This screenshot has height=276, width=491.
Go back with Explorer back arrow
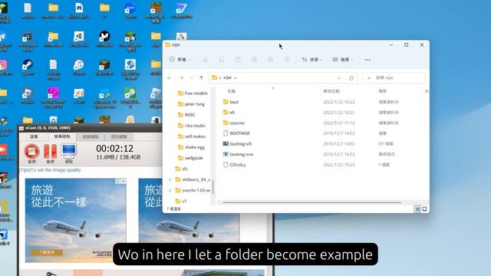(170, 77)
